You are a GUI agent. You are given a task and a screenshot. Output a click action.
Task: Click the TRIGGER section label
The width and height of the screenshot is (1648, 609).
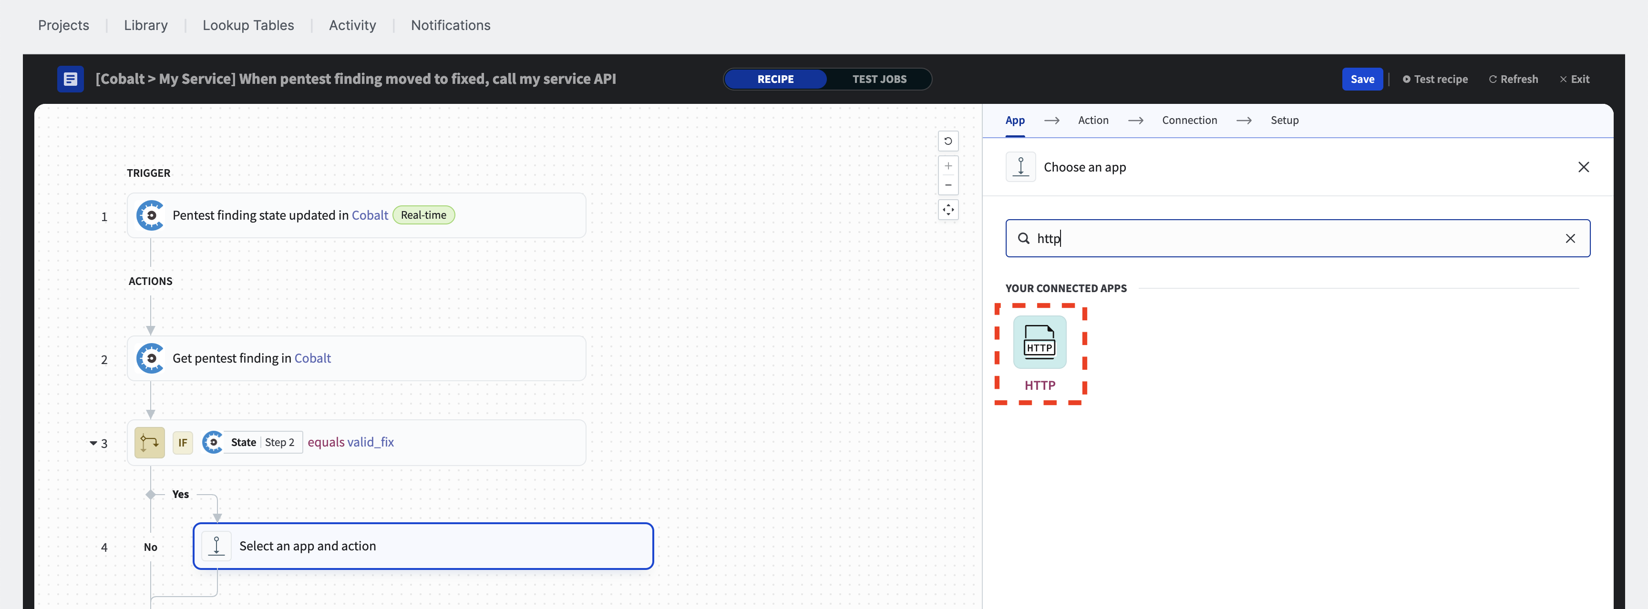148,173
